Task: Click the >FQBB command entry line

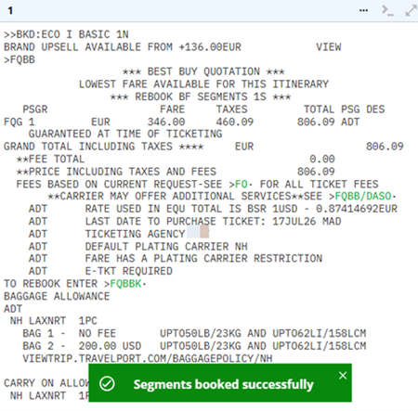Action: click(20, 59)
